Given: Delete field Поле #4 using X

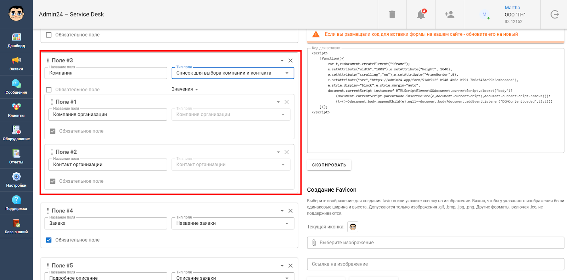Looking at the screenshot, I should [x=291, y=211].
